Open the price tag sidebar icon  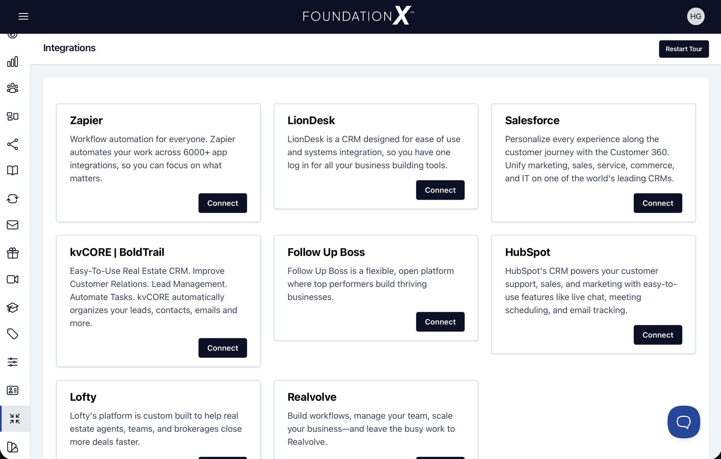[13, 334]
